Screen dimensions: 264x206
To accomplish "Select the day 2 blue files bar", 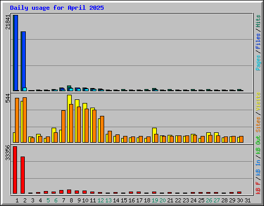I will point(24,60).
